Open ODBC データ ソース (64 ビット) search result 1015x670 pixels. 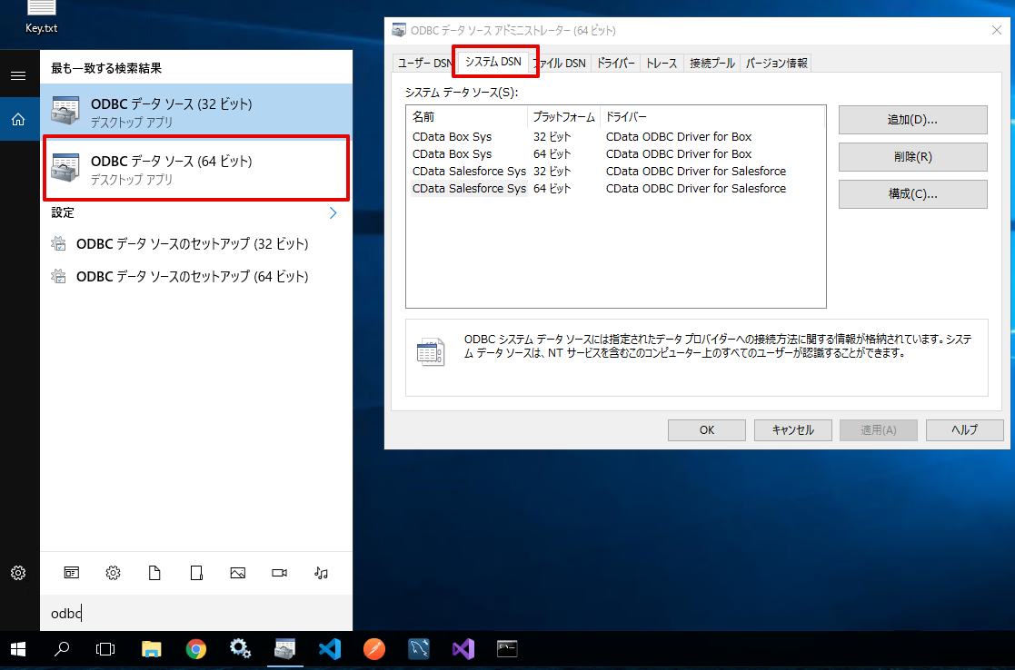click(x=196, y=168)
